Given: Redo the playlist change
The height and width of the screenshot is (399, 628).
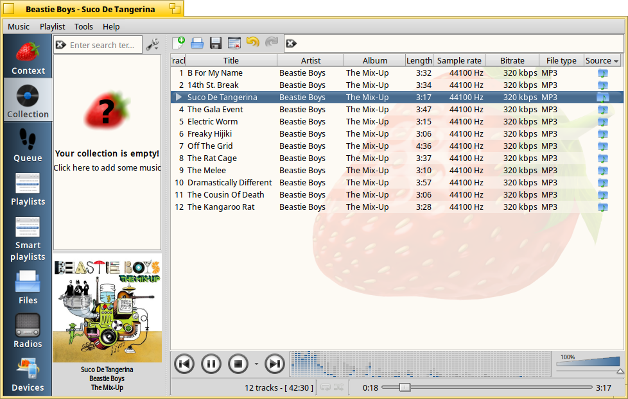Looking at the screenshot, I should tap(272, 43).
